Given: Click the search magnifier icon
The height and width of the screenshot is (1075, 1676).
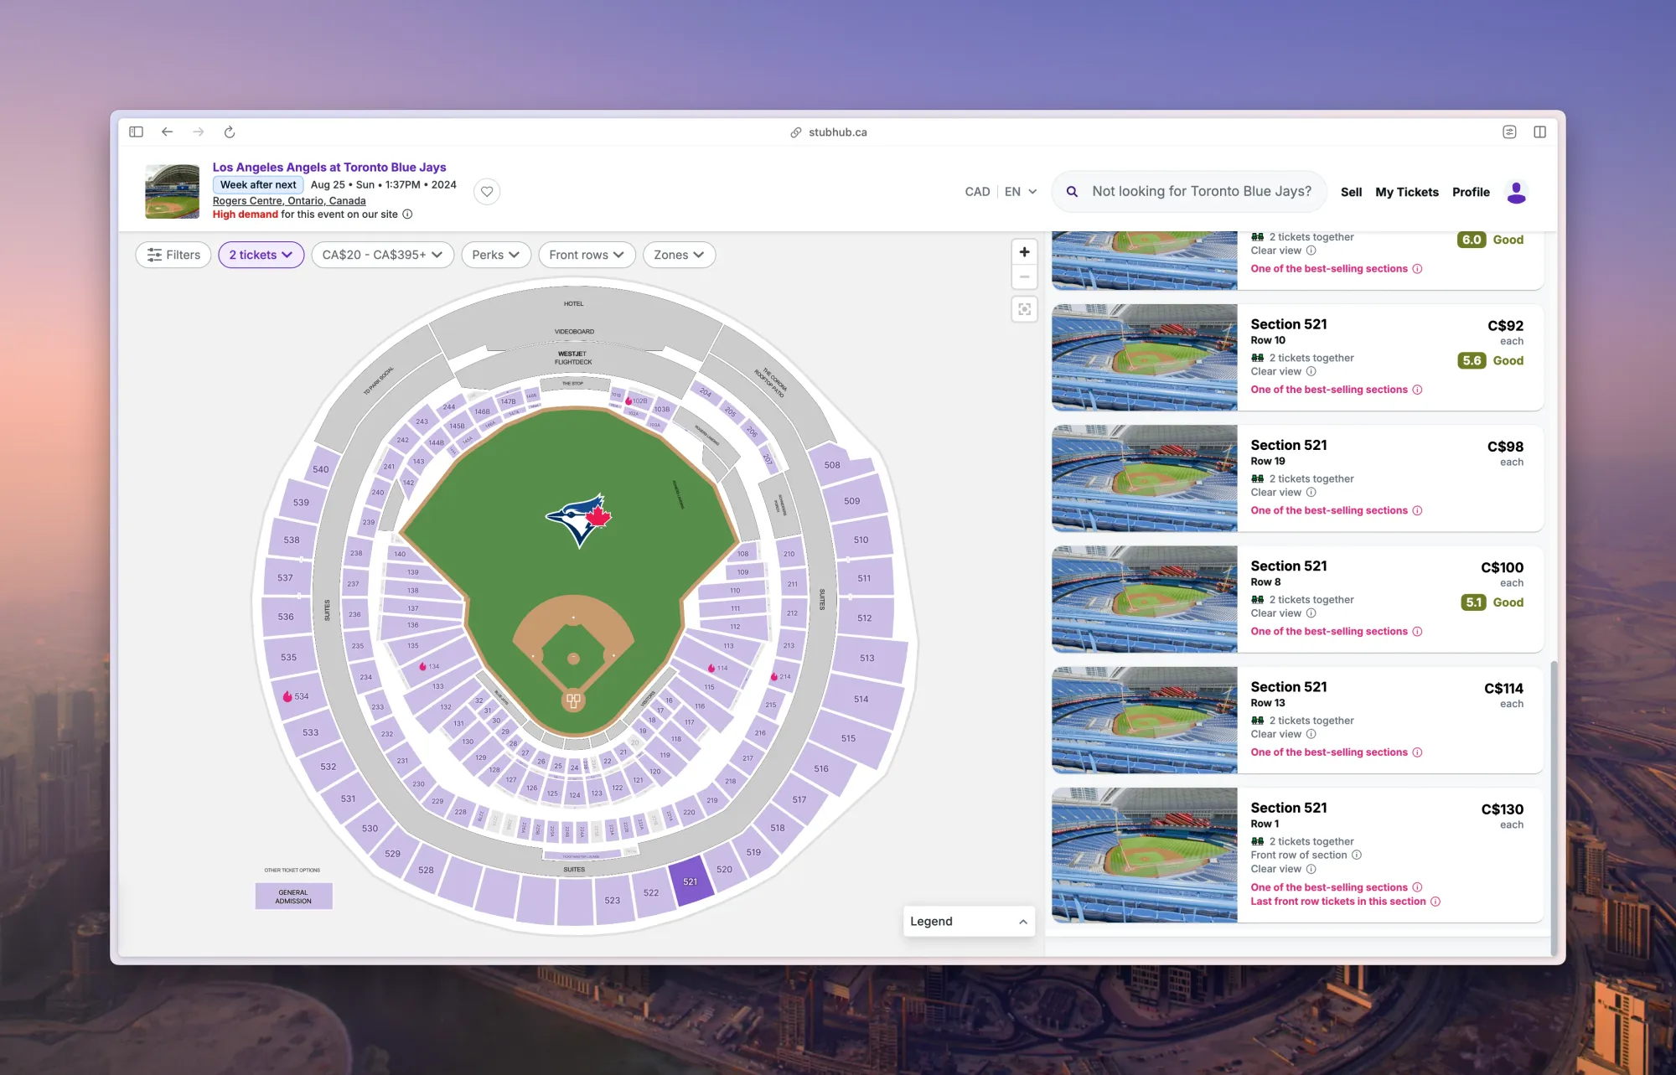Looking at the screenshot, I should pyautogui.click(x=1072, y=191).
